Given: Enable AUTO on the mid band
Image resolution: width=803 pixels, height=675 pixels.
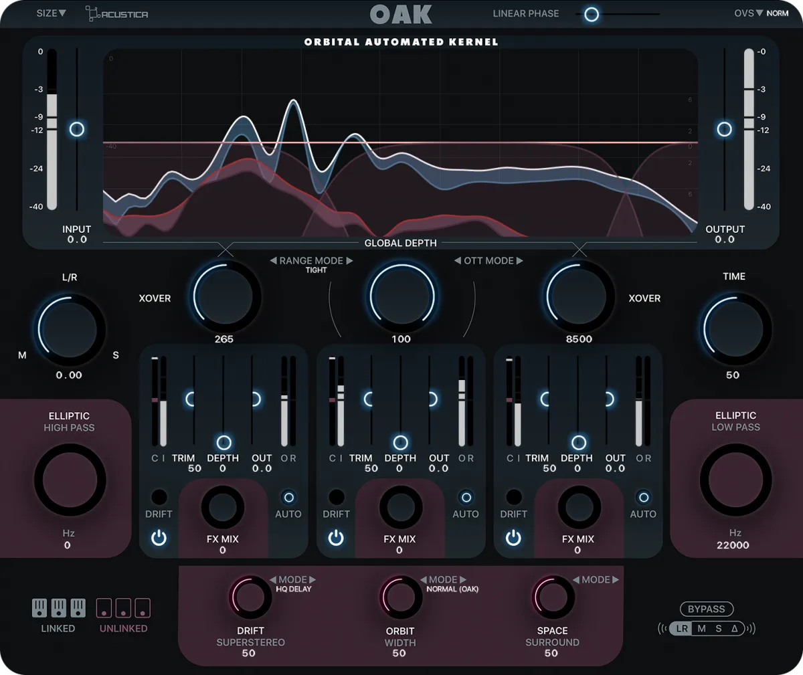Looking at the screenshot, I should click(x=466, y=497).
